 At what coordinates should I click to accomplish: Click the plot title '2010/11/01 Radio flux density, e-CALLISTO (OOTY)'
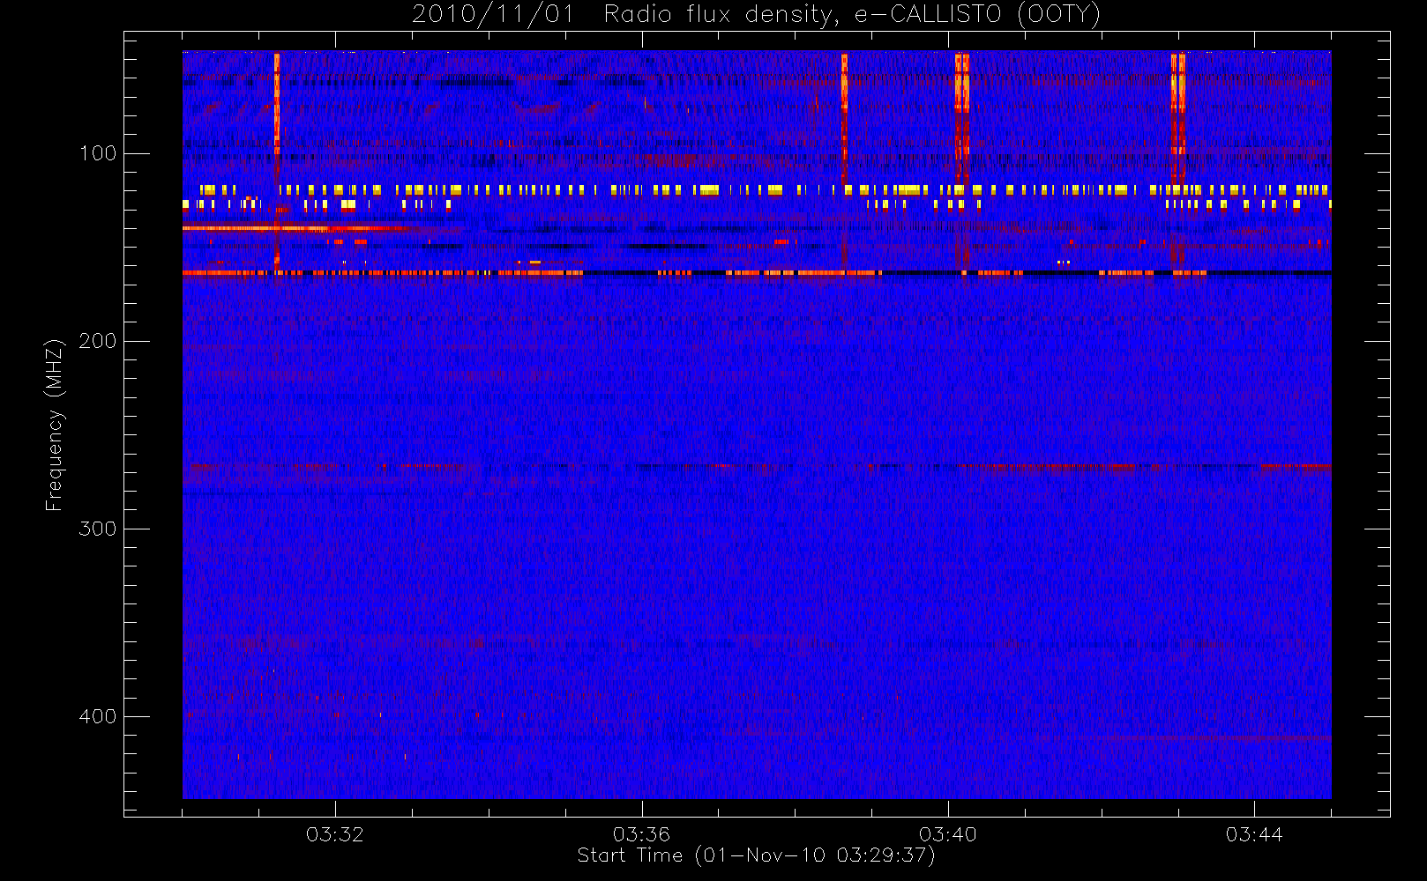point(756,15)
